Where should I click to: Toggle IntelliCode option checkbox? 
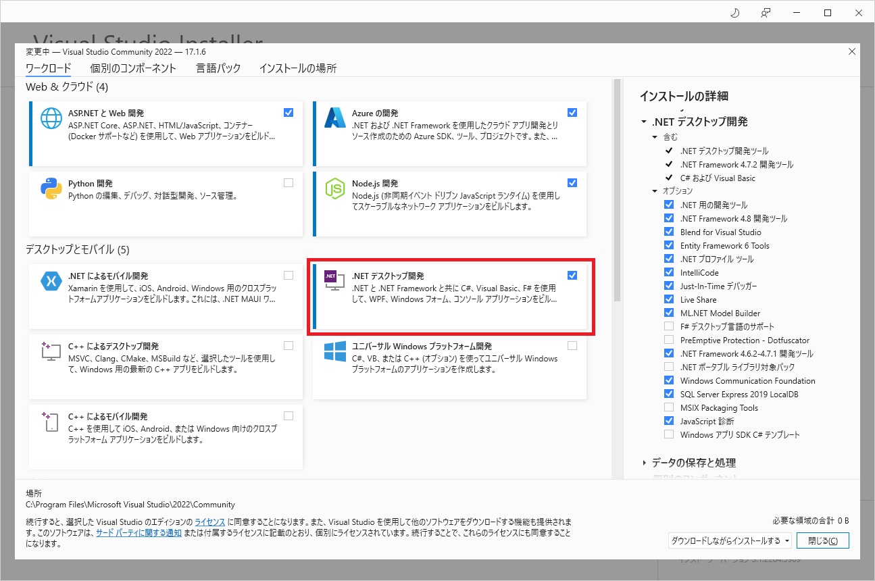click(x=669, y=272)
